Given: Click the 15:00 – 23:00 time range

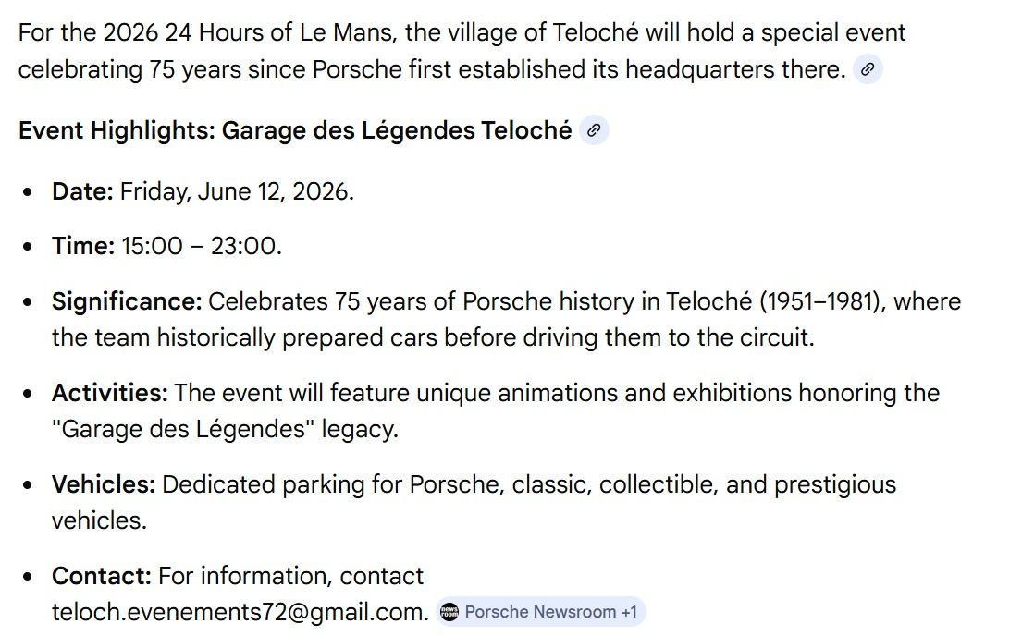Looking at the screenshot, I should (x=202, y=246).
